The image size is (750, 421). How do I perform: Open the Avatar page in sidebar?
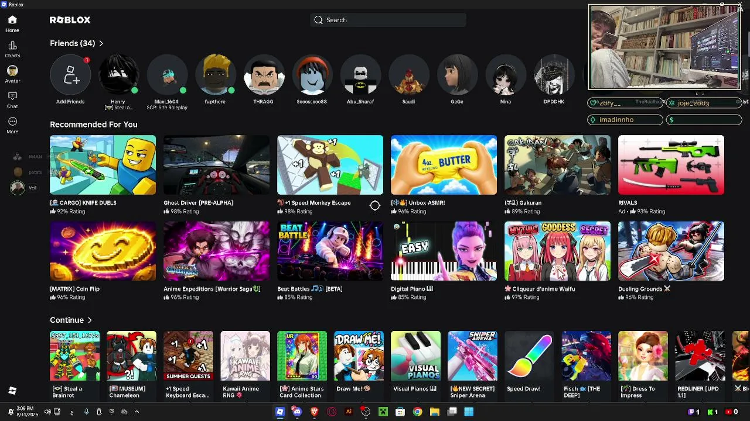(x=12, y=74)
